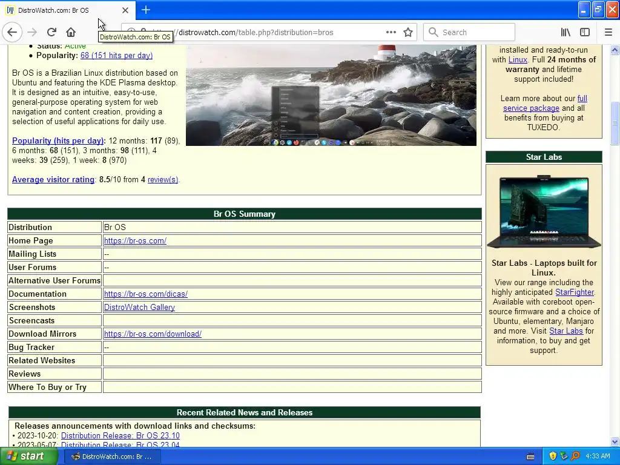Screen dimensions: 620x465
Task: Open the Library bookshelf icon
Action: (x=566, y=32)
